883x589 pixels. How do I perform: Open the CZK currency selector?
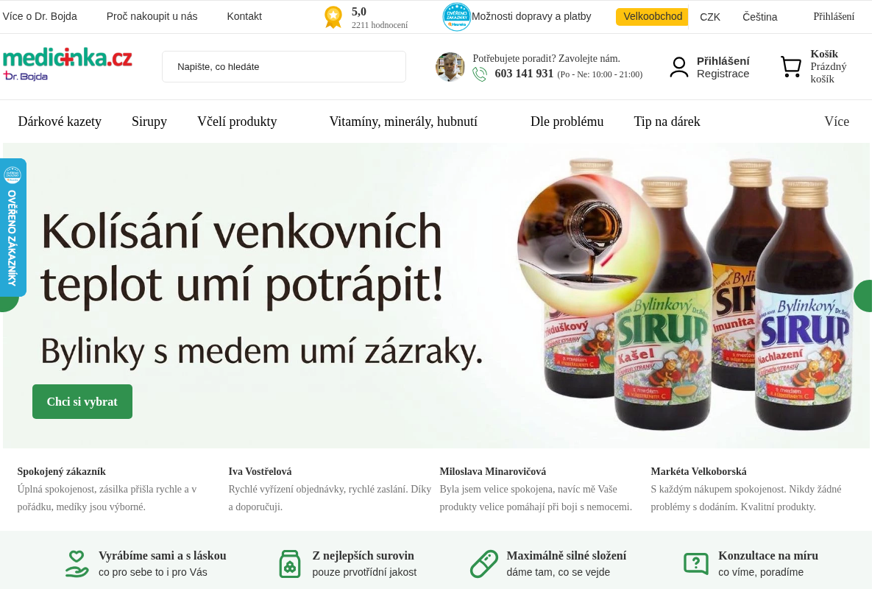(710, 17)
